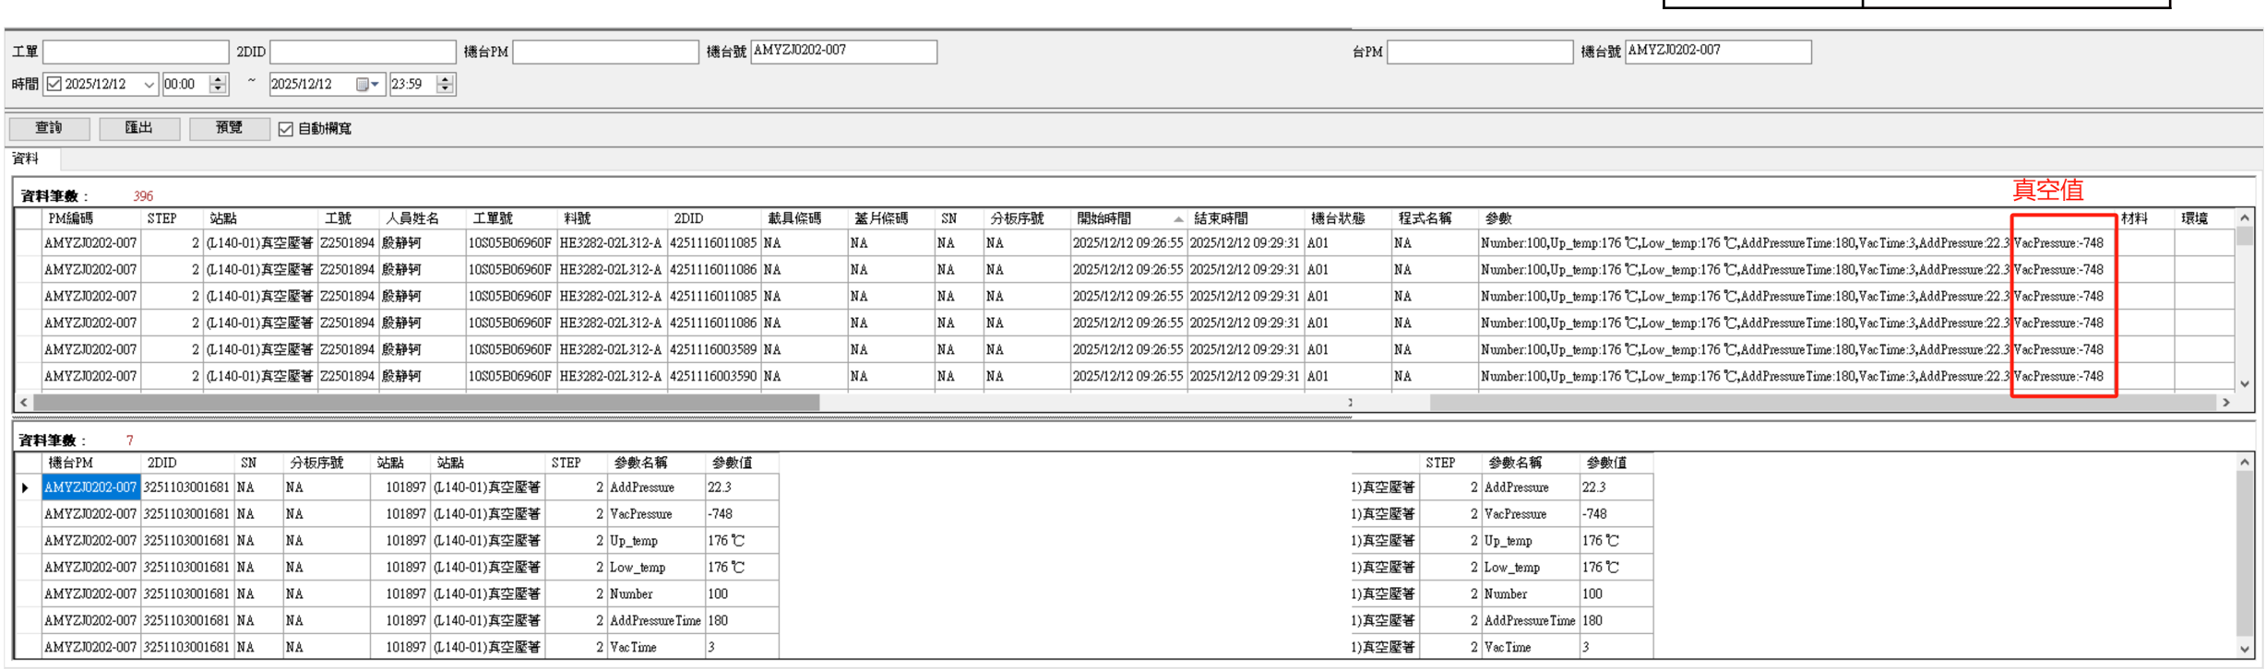The image size is (2266, 669).
Task: Toggle the 自動欄寬 auto column width checkbox
Action: coord(286,129)
